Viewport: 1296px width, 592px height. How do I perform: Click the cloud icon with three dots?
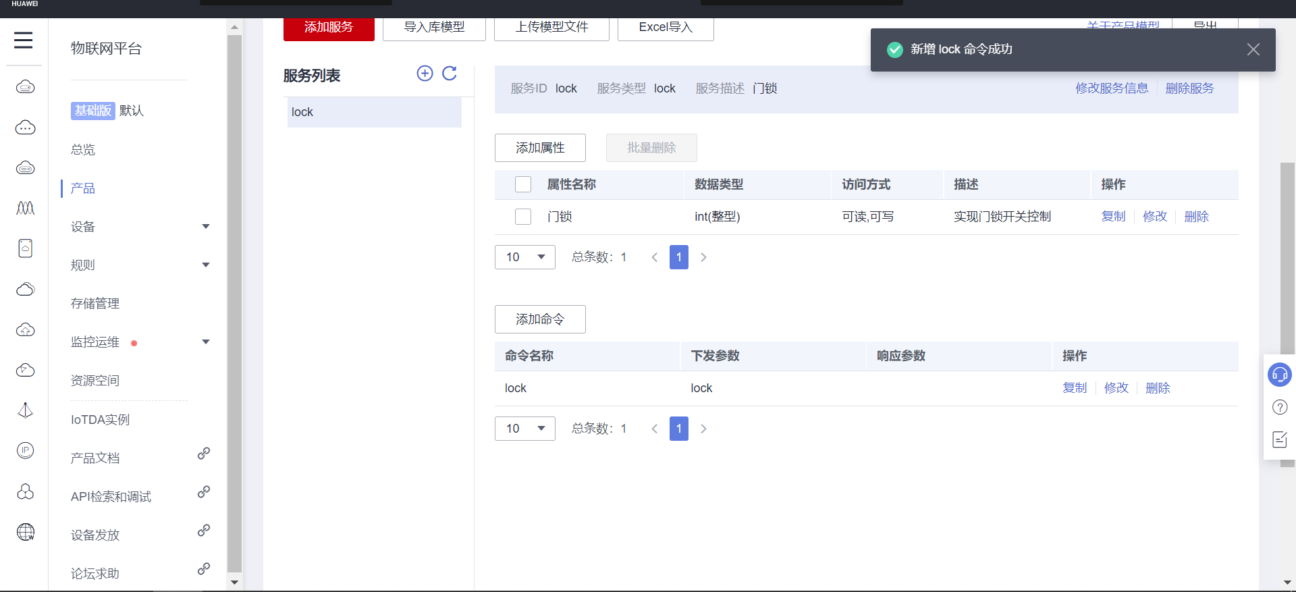coord(26,127)
